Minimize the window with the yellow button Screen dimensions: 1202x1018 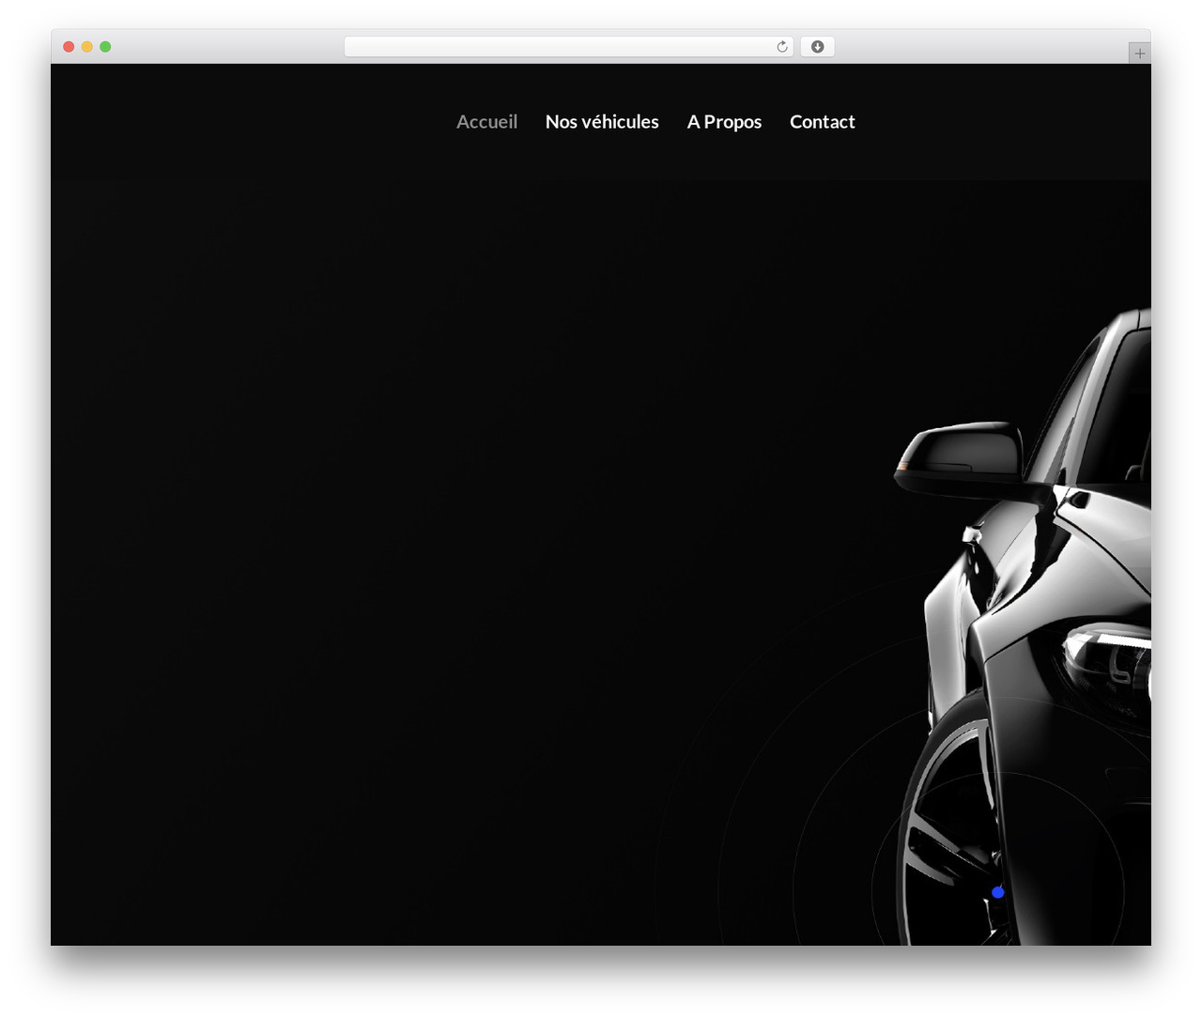86,47
